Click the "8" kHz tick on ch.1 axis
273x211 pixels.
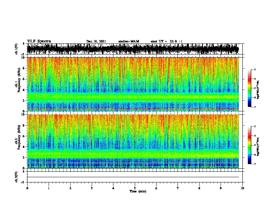tap(24, 68)
